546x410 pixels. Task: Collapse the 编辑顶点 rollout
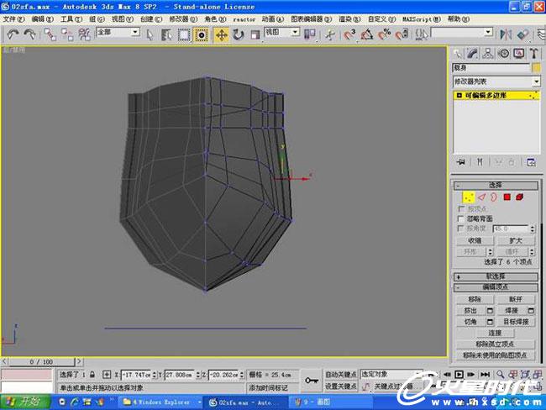tap(496, 287)
